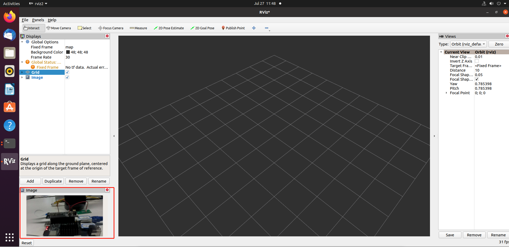Click Save in the Views panel
The height and width of the screenshot is (247, 509).
click(x=450, y=235)
